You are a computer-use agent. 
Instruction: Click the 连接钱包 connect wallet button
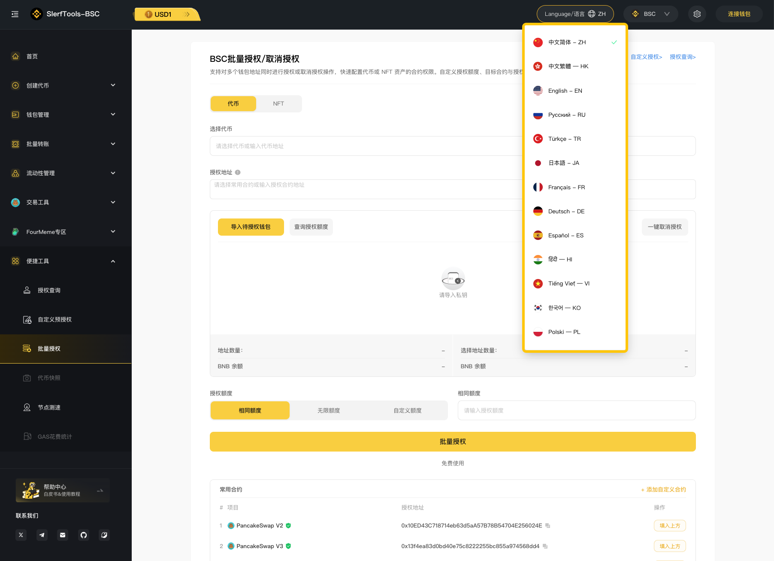[x=739, y=14]
